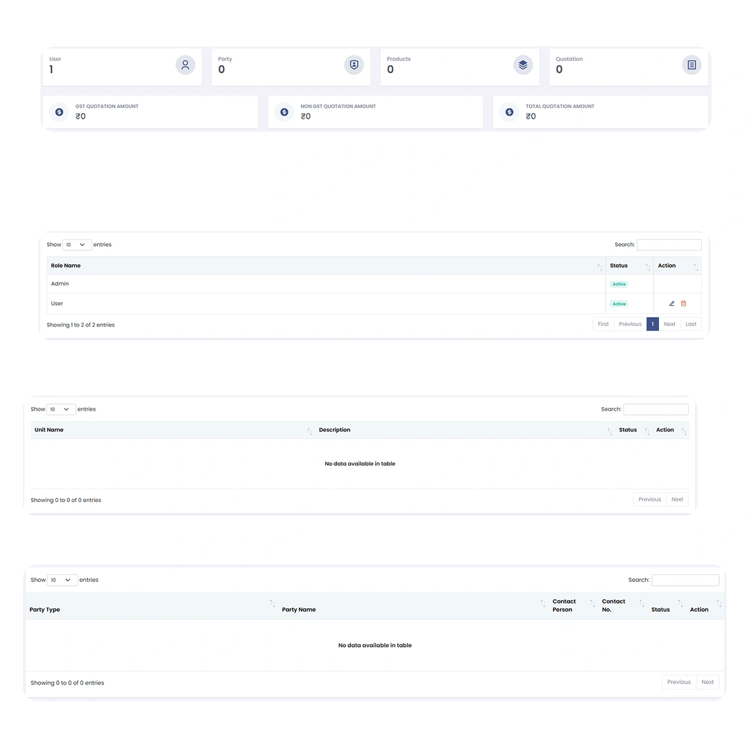749x749 pixels.
Task: Click the Party card shield icon
Action: (354, 65)
